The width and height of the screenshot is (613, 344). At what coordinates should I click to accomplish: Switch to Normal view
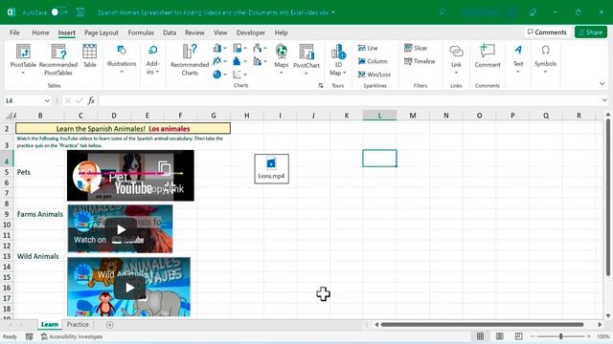click(x=480, y=336)
